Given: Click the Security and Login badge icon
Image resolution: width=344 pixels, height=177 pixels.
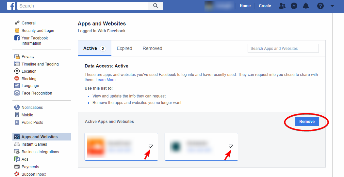Looking at the screenshot, I should (17, 30).
